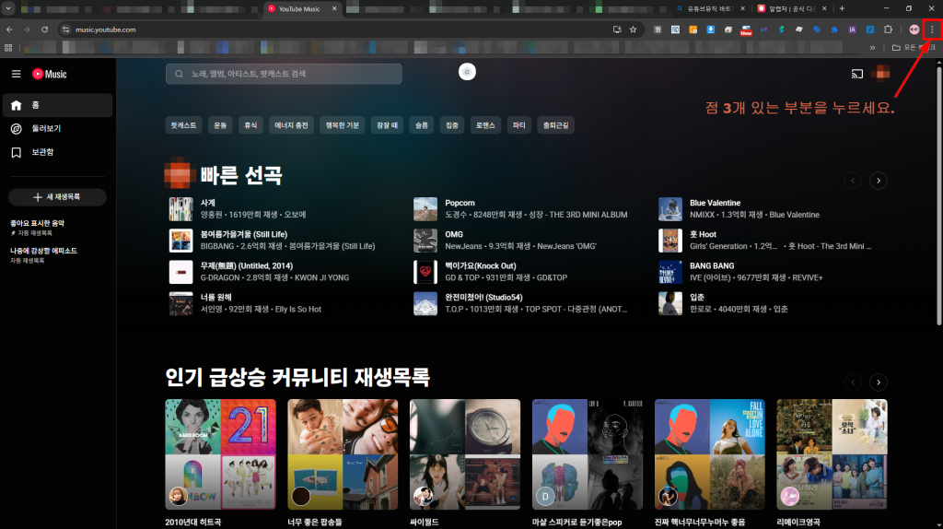Open the hamburger guide menu
Viewport: 943px width, 529px height.
tap(17, 74)
